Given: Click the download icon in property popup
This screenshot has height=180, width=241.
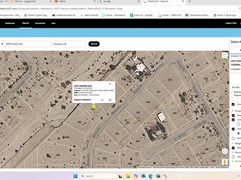Looking at the screenshot, I should pos(102,100).
